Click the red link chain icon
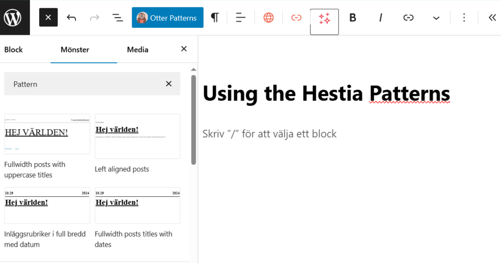The image size is (501, 263). pos(296,18)
